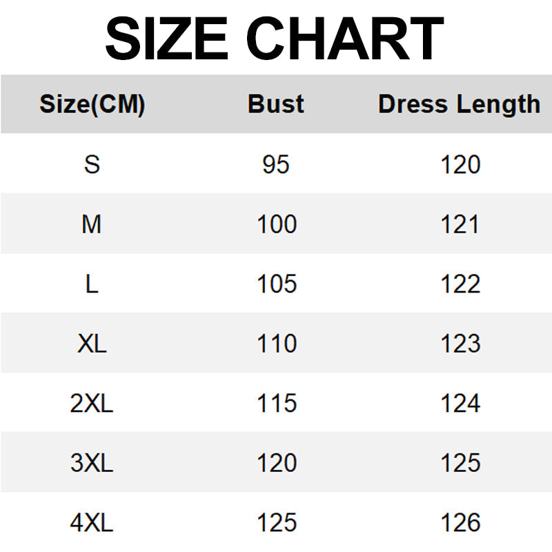Click the bust value 95
This screenshot has height=552, width=552.
point(276,165)
